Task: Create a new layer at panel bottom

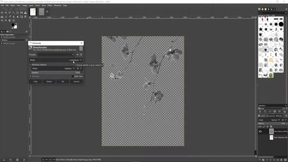Action: 260,160
